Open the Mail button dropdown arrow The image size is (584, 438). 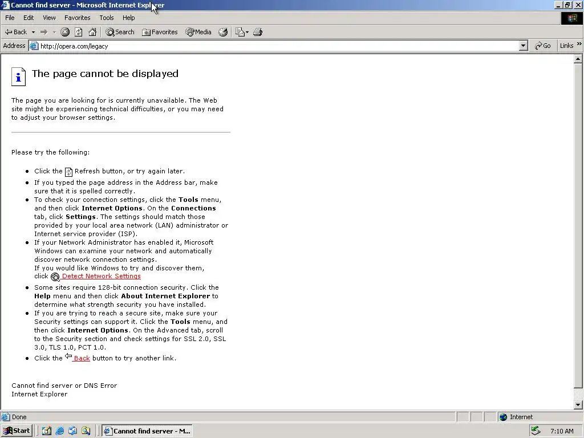247,32
